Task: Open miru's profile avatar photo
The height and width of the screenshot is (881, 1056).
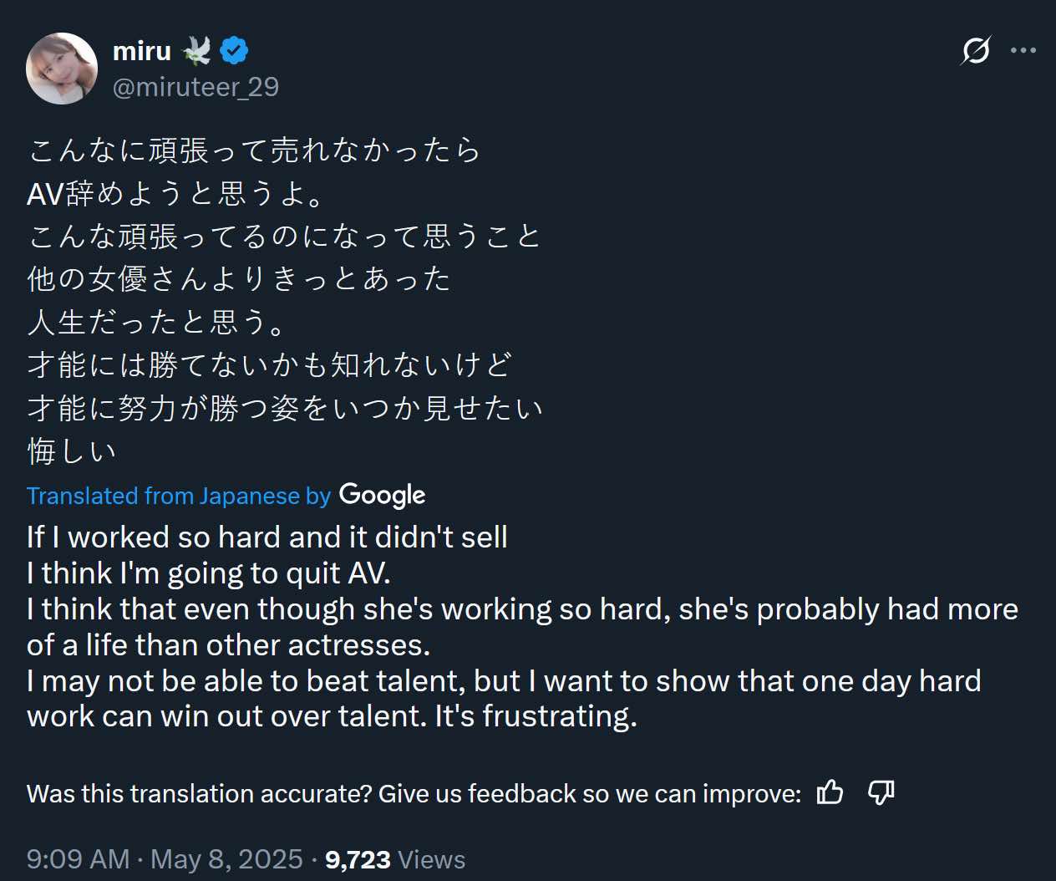Action: 62,69
